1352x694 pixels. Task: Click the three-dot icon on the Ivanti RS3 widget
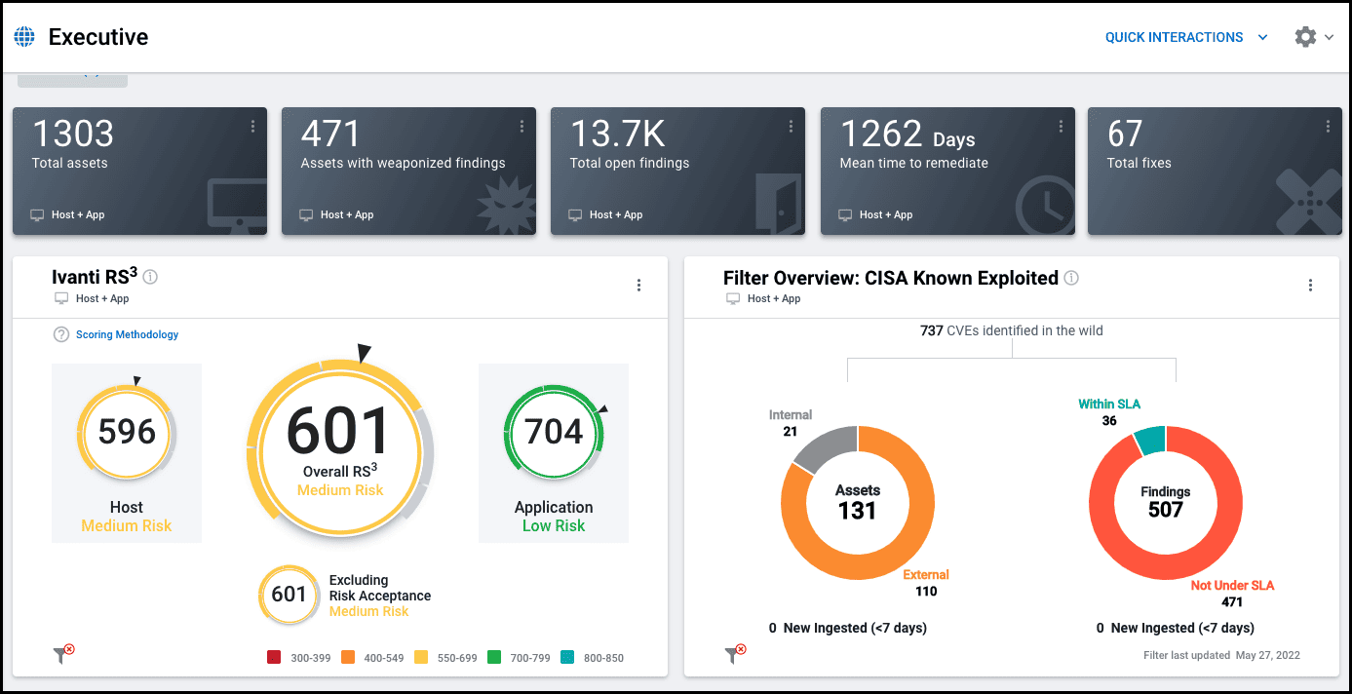tap(638, 285)
